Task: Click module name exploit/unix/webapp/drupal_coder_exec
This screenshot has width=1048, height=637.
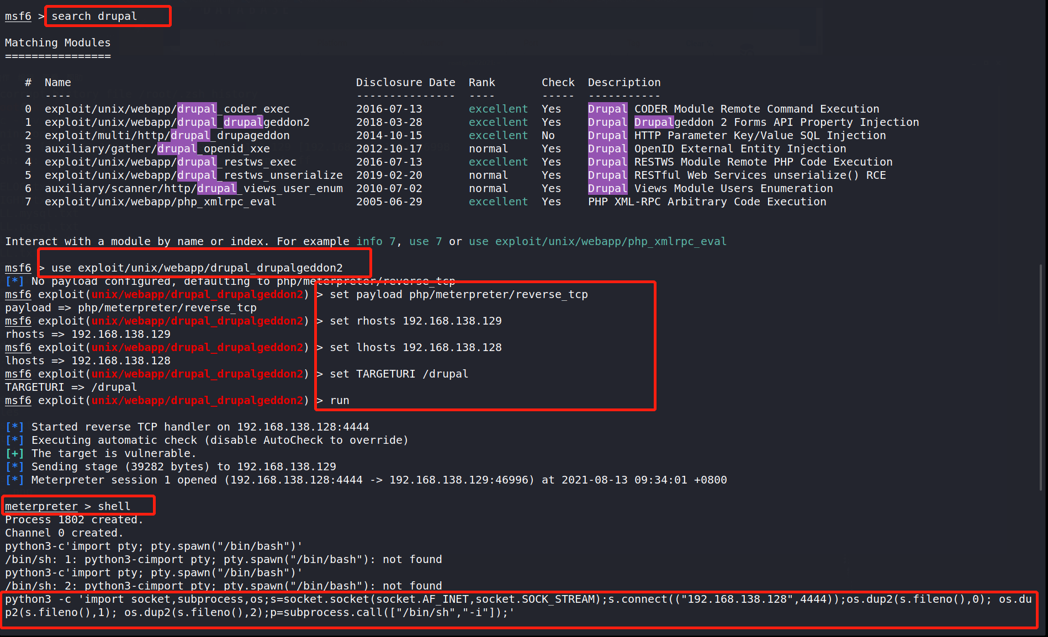Action: point(167,109)
